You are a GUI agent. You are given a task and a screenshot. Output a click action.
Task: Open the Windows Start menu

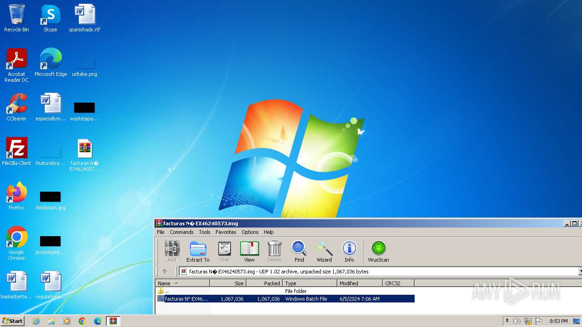(12, 321)
